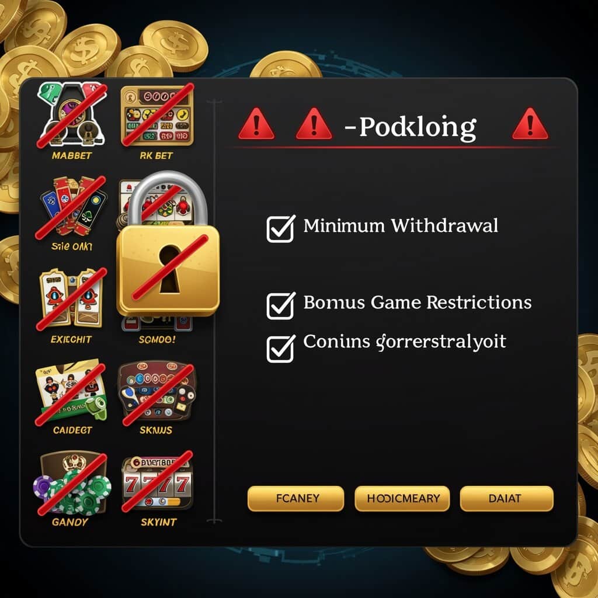Click the gold HOICMEARY button

pyautogui.click(x=402, y=499)
